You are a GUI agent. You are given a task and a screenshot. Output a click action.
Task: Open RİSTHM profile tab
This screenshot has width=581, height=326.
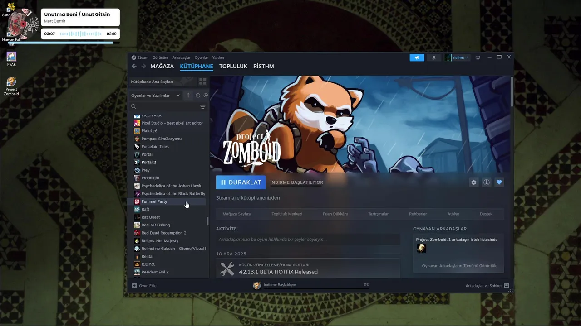(264, 66)
